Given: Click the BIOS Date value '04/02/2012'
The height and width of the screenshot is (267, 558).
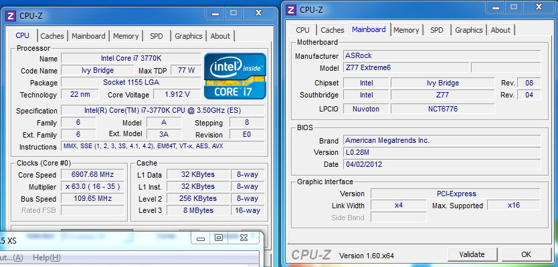Looking at the screenshot, I should (x=442, y=164).
